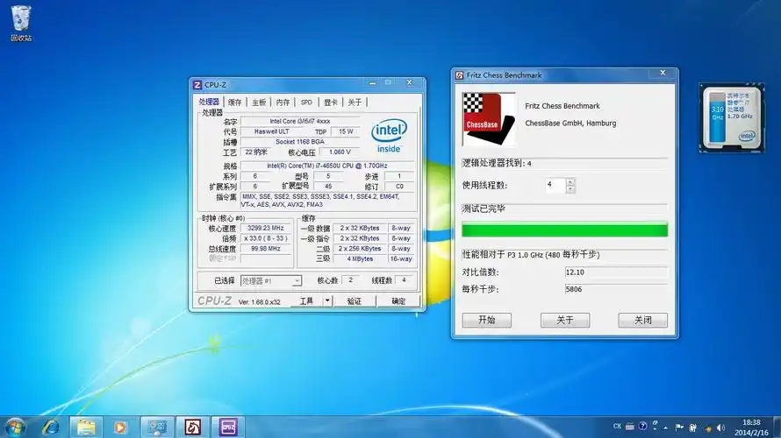781x438 pixels.
Task: Expand the 处理器 #1 selection dropdown
Action: (297, 281)
